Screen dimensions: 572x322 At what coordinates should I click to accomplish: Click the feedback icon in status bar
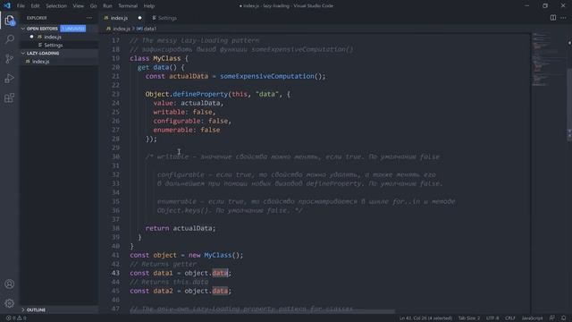(x=552, y=318)
